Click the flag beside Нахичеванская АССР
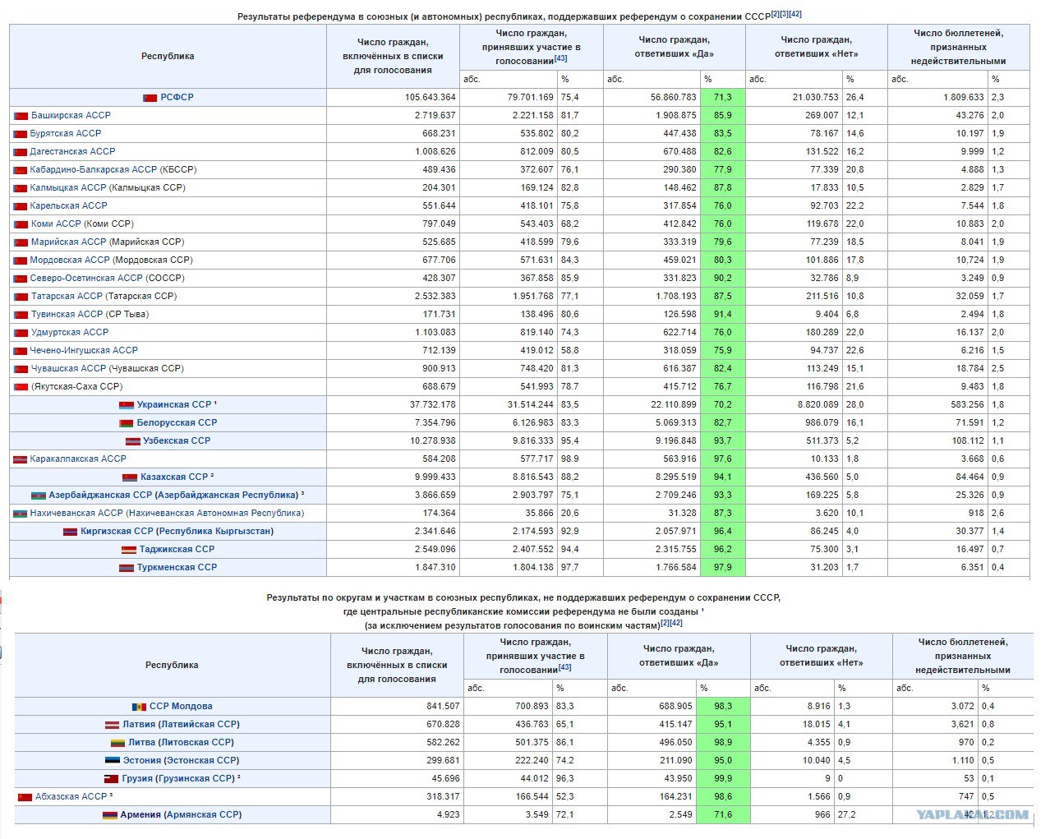 (21, 514)
